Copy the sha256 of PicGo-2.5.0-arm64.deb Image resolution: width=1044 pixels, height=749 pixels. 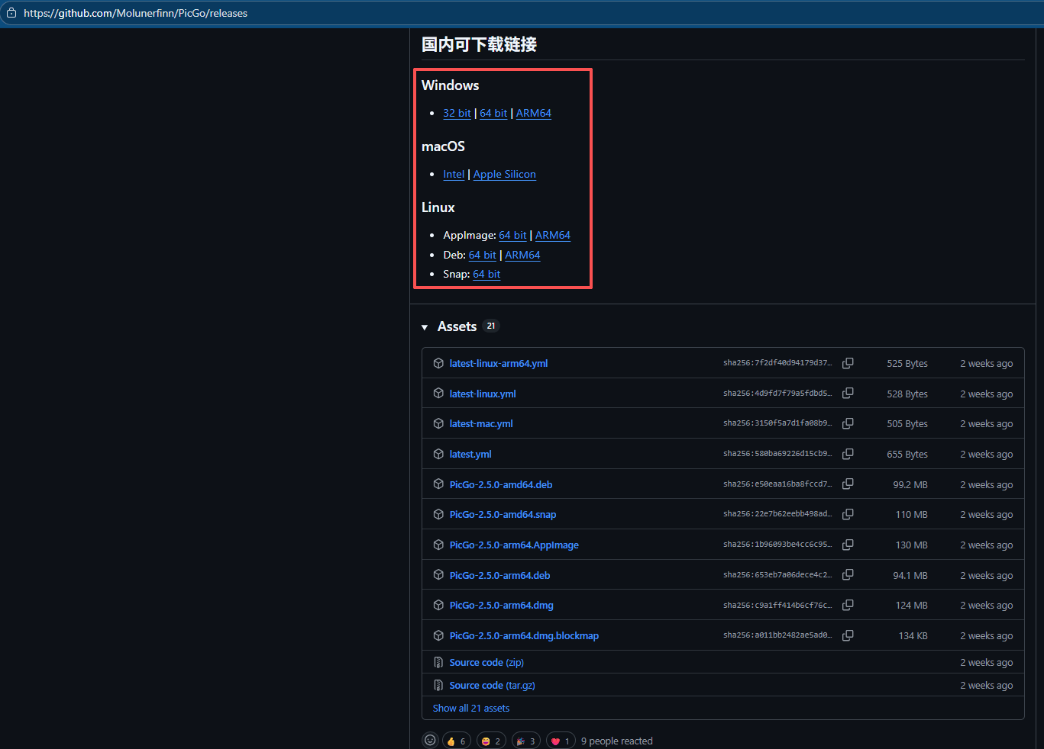point(848,575)
